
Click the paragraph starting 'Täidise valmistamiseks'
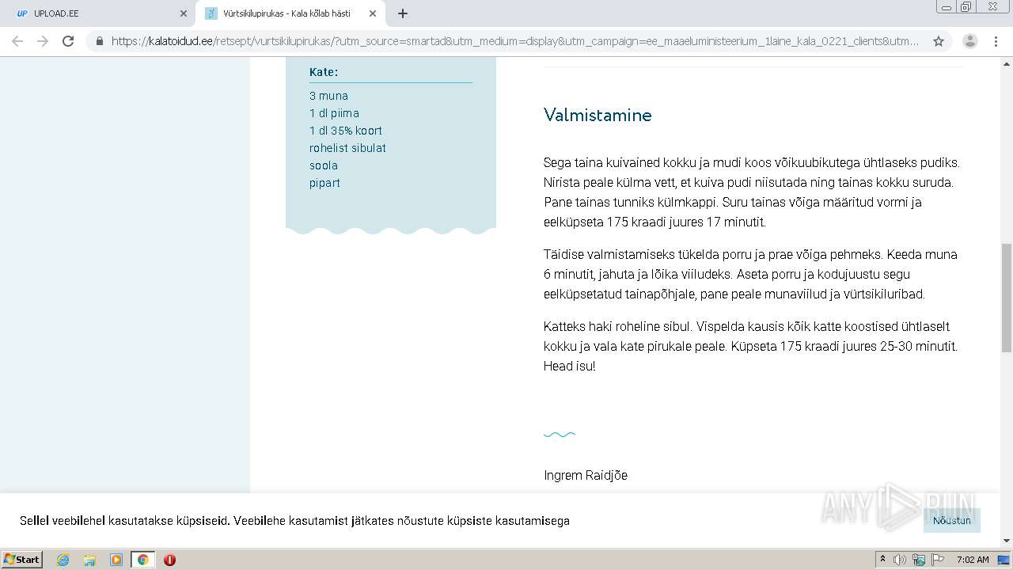[750, 274]
